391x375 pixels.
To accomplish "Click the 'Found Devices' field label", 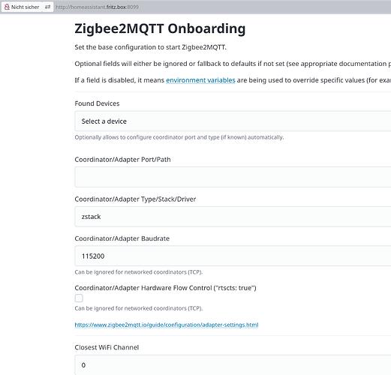I will (x=97, y=103).
